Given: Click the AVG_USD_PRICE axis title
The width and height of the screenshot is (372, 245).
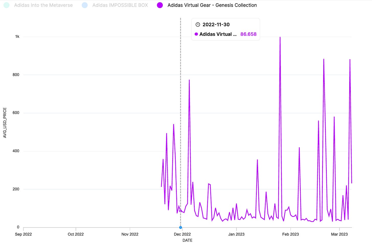Looking at the screenshot, I should coord(5,123).
